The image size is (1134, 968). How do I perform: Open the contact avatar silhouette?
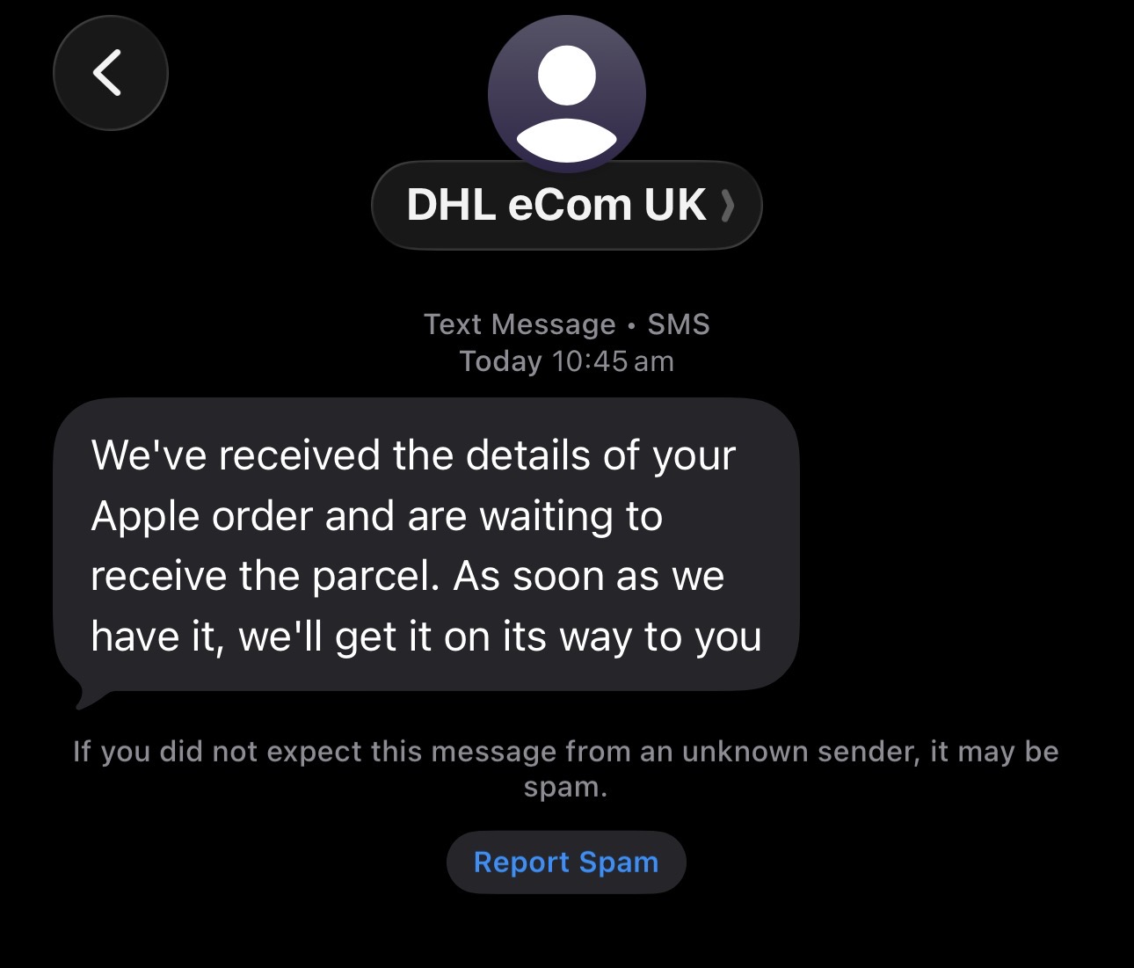pyautogui.click(x=567, y=94)
